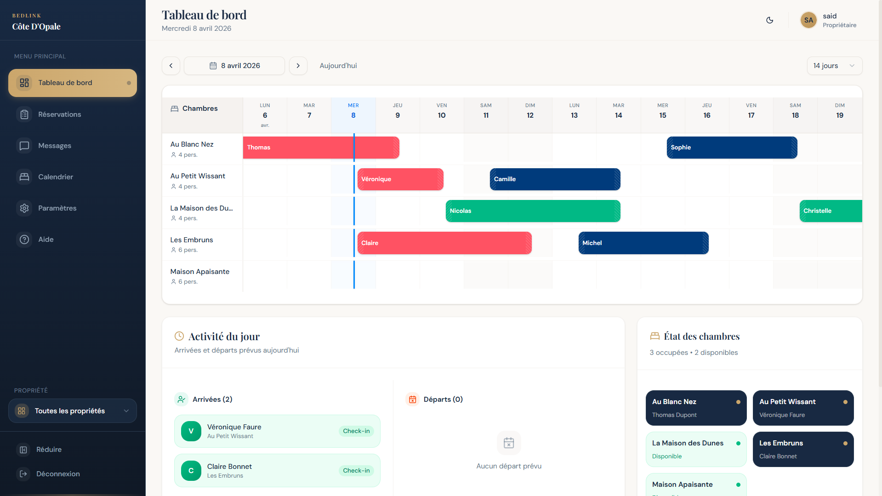Open the Calendrier view
Screen dimensions: 882x496
click(55, 177)
